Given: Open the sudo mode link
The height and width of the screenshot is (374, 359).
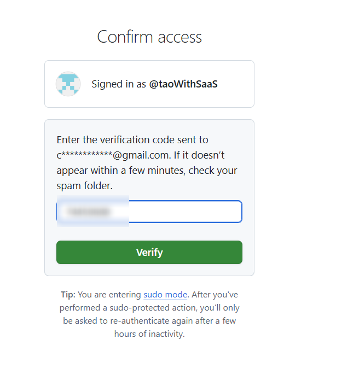Looking at the screenshot, I should click(165, 295).
